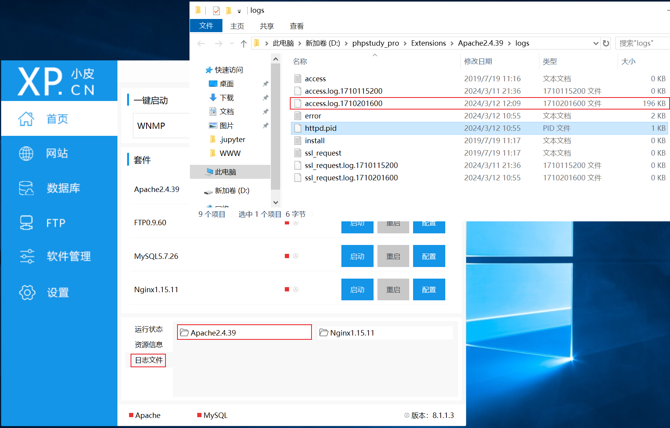Open the address bar history dropdown
This screenshot has height=428, width=670.
pos(596,43)
